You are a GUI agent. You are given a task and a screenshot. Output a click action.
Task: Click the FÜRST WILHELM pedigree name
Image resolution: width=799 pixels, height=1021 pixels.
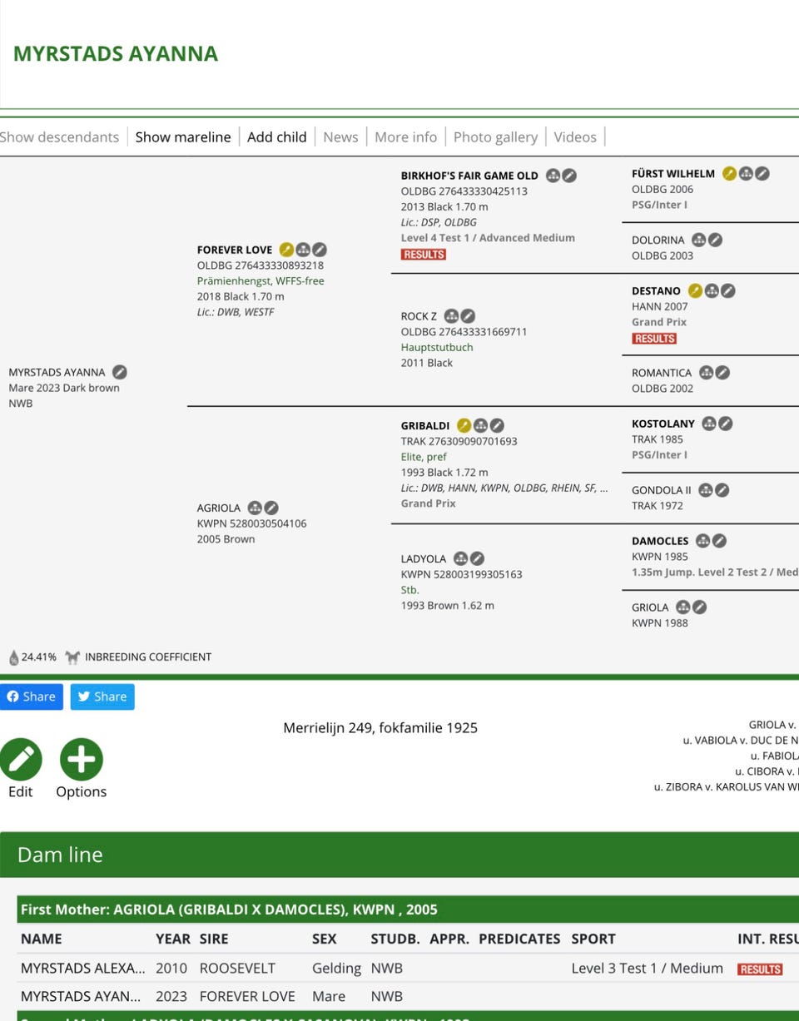(x=673, y=174)
